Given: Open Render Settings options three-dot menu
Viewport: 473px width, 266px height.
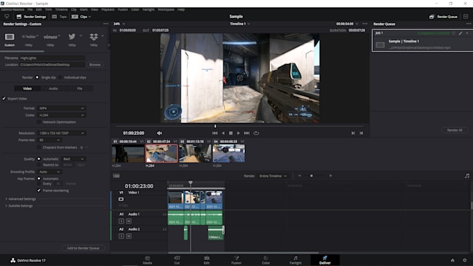Looking at the screenshot, I should [x=106, y=24].
